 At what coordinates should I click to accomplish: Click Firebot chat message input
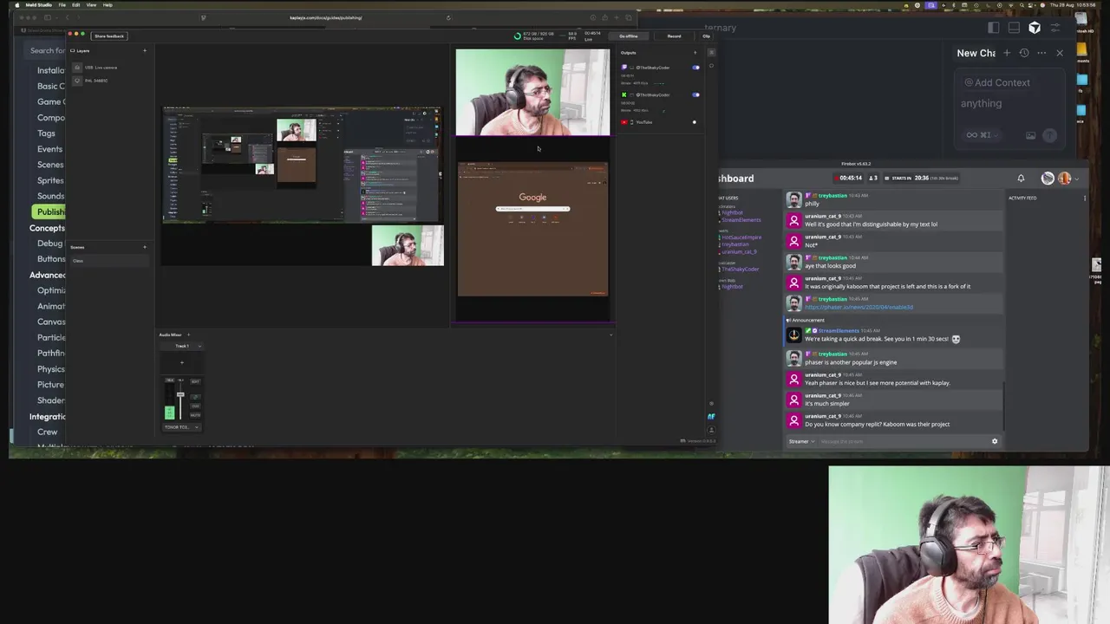[x=902, y=441]
